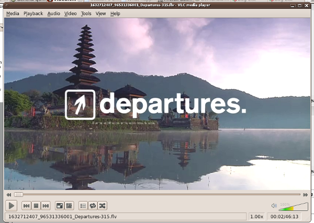314x223 pixels.
Task: Open the Help menu
Action: [115, 14]
